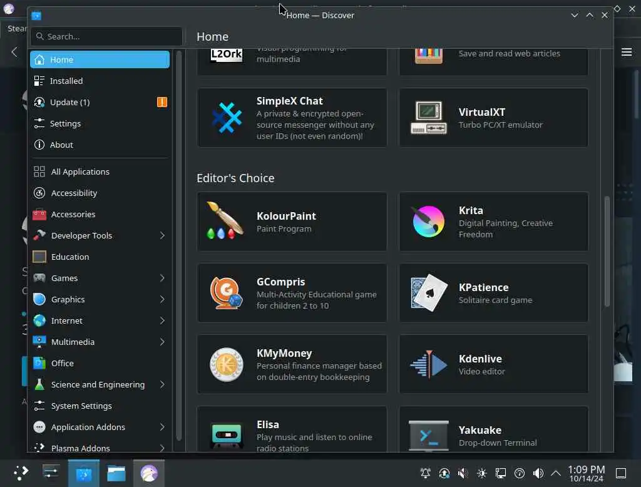Screen dimensions: 641x487
Task: Click the notifications bell tray icon
Action: (425, 473)
